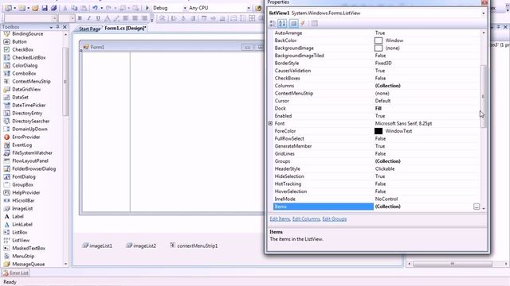This screenshot has height=286, width=510.
Task: Expand the Font property node
Action: (270, 124)
